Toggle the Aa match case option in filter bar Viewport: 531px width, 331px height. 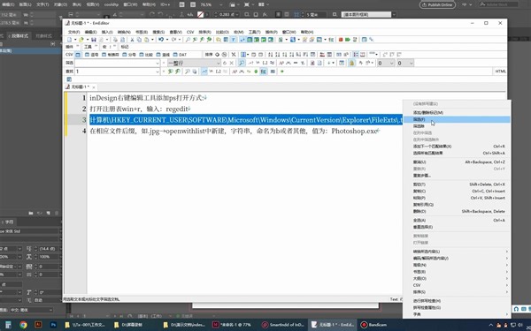[x=281, y=63]
